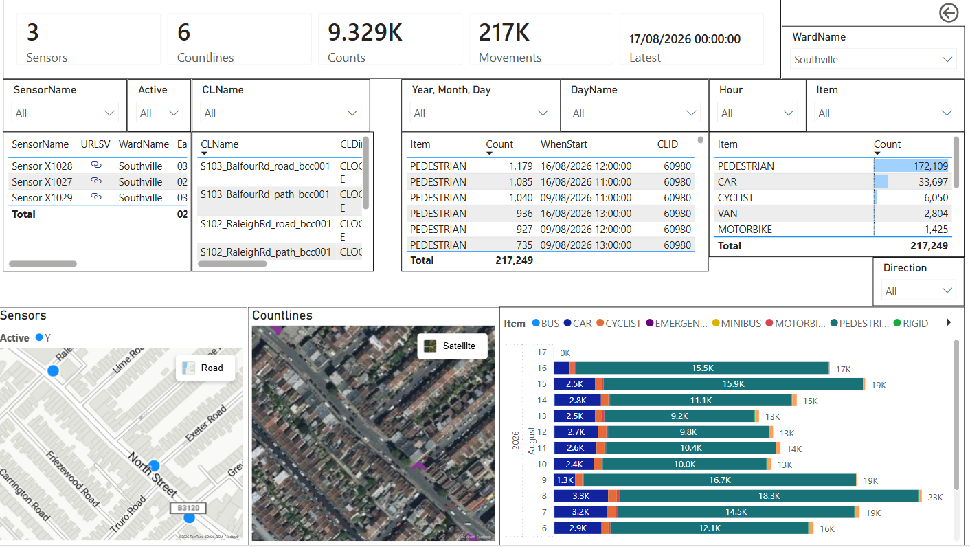970x547 pixels.
Task: Click the WhenStart column header
Action: [x=564, y=144]
